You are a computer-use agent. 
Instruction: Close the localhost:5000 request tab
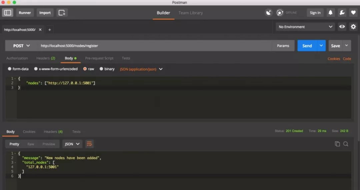point(40,30)
